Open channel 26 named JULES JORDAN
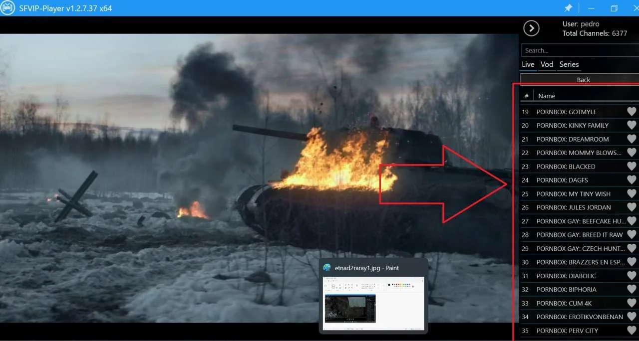The width and height of the screenshot is (639, 341). tap(579, 207)
